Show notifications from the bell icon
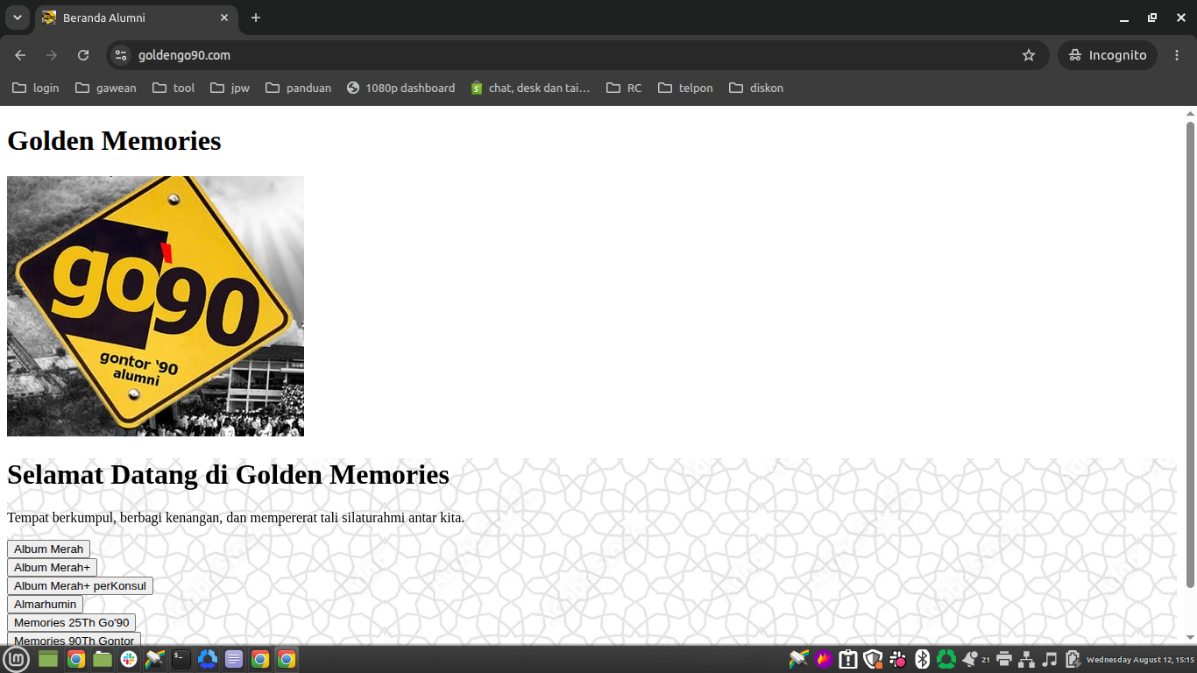This screenshot has height=673, width=1197. pos(970,659)
